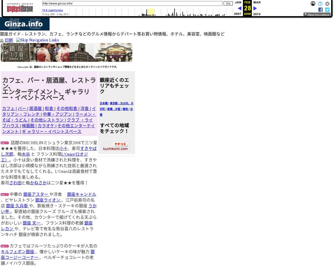The width and height of the screenshot is (334, 267).
Task: Open the かねさか sushi link
Action: [x=38, y=183]
